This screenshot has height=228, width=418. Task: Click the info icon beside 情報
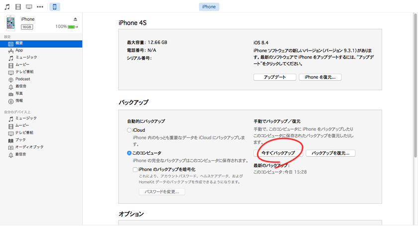tap(10, 102)
